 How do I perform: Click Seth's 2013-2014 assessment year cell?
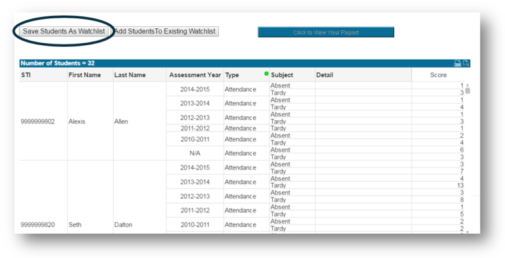pos(195,182)
